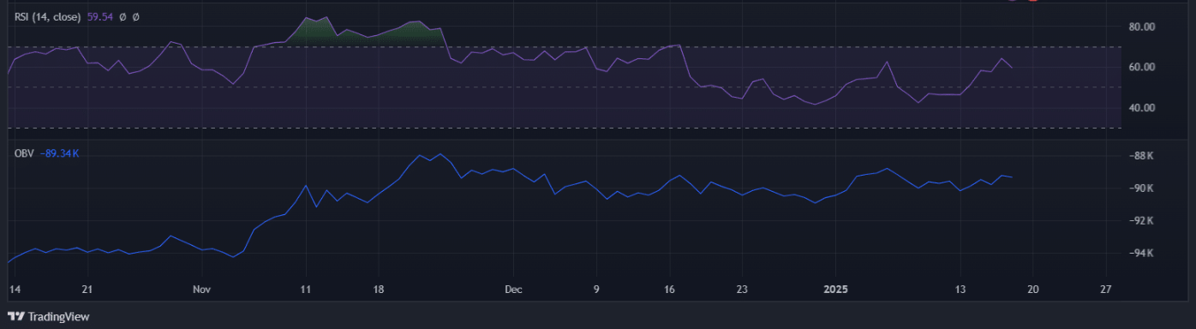The image size is (1196, 329).
Task: Click the date 27 on time axis
Action: pyautogui.click(x=1106, y=290)
